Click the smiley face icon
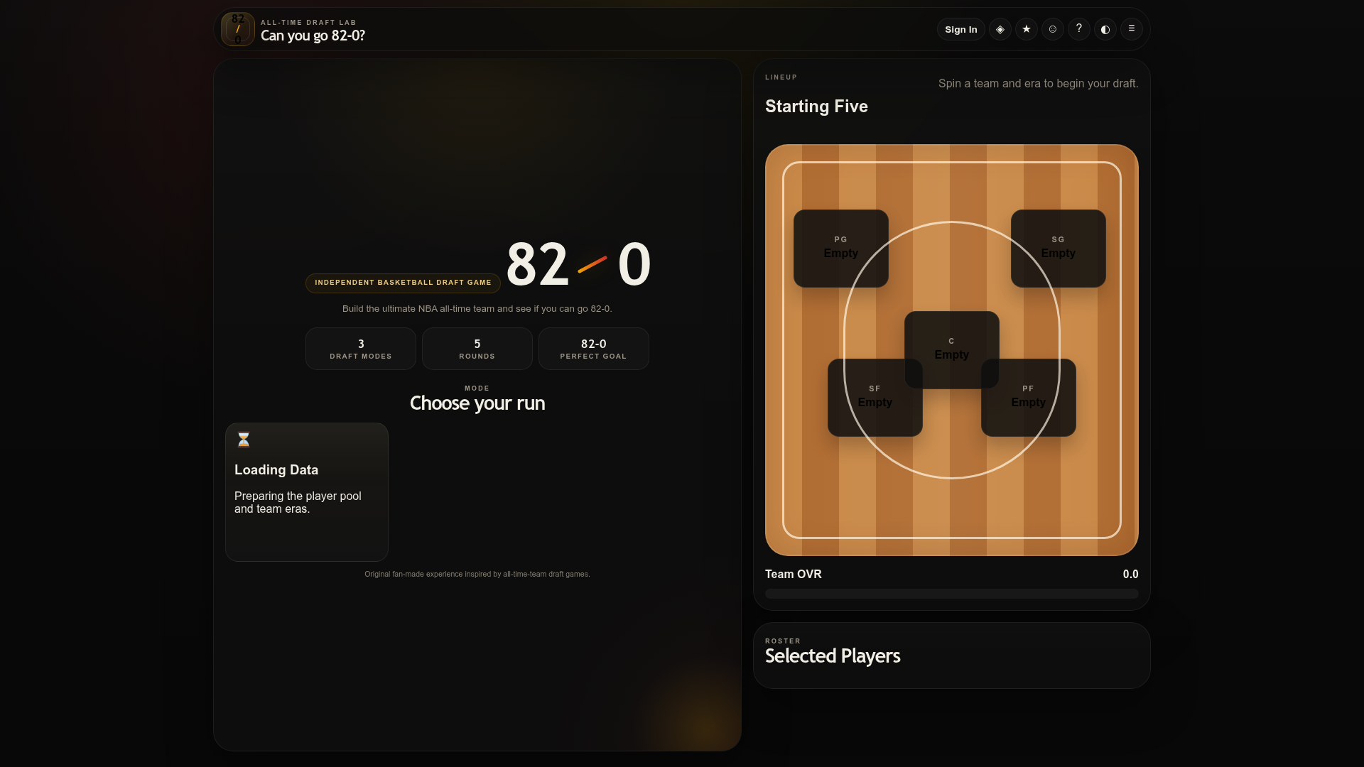 [x=1053, y=29]
